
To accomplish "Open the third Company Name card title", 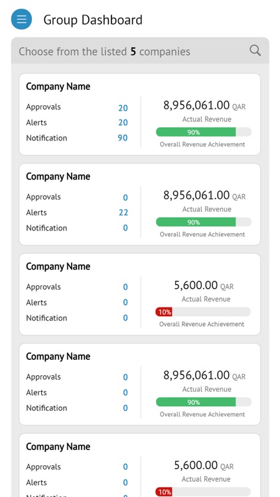I will pos(58,266).
